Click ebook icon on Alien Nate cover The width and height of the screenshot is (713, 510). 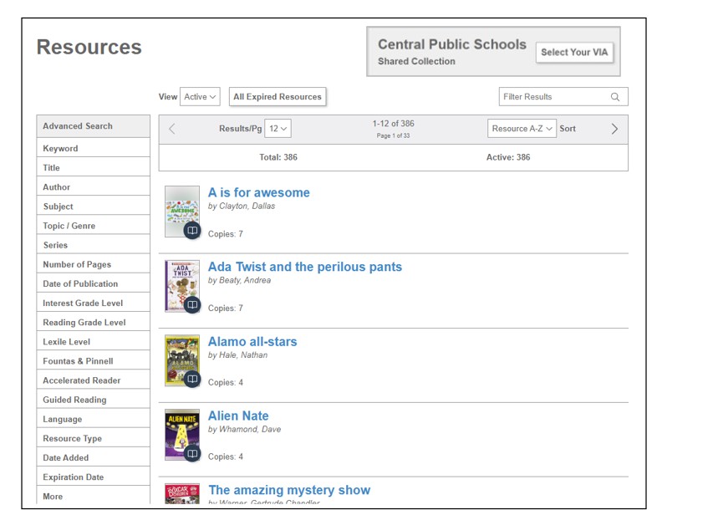coord(192,453)
